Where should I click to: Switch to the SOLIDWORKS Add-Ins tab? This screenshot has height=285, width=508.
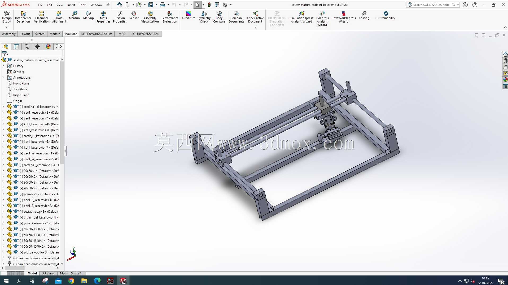tap(97, 34)
